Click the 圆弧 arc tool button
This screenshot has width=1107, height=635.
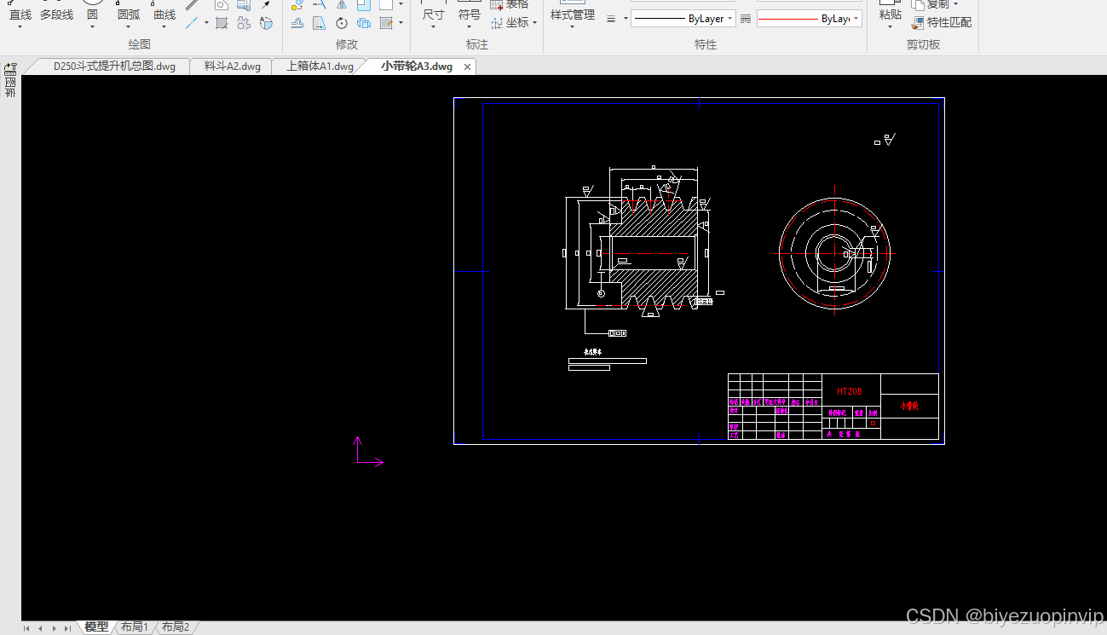[128, 14]
